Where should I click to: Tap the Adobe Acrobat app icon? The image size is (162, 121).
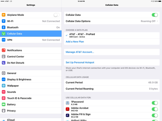(x=68, y=109)
